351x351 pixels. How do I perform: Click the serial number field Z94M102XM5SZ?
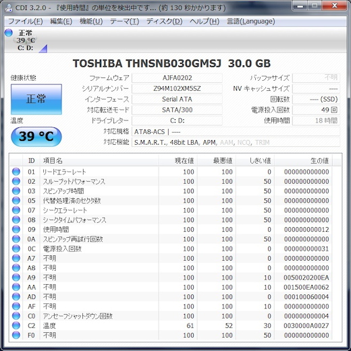click(177, 88)
